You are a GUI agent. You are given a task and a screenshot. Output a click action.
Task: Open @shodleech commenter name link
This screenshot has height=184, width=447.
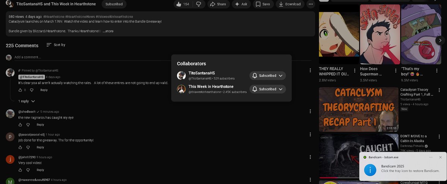tap(27, 112)
